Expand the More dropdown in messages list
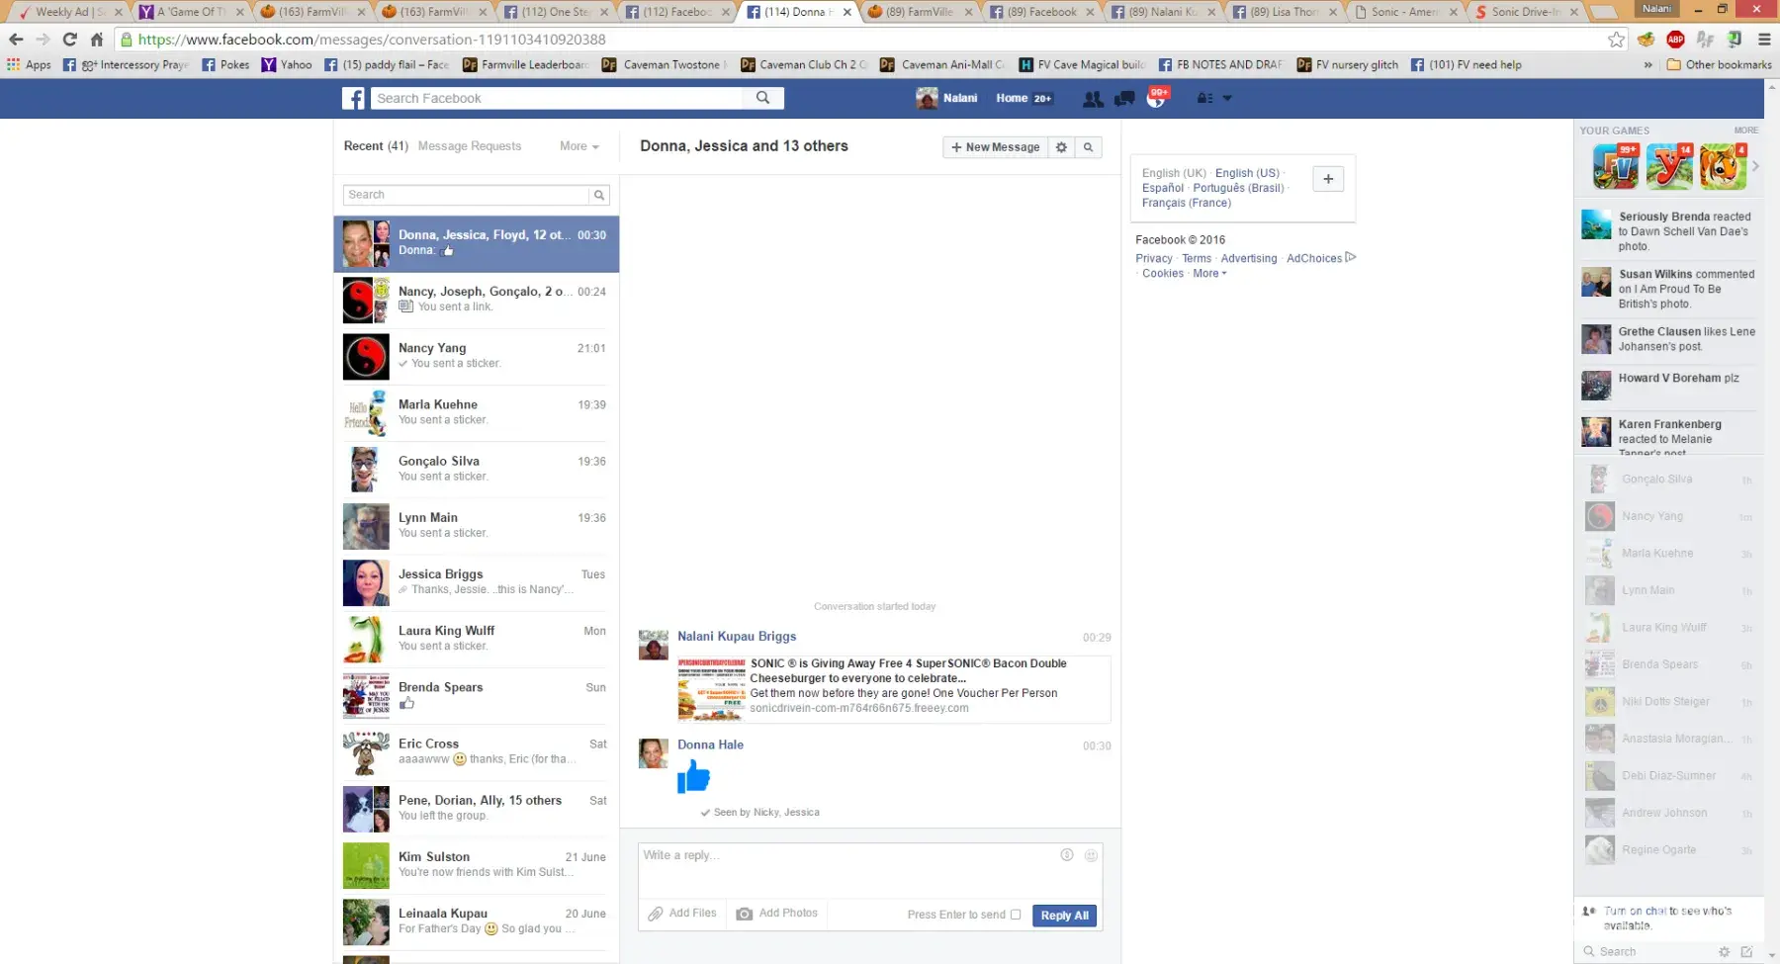1780x964 pixels. [x=578, y=146]
